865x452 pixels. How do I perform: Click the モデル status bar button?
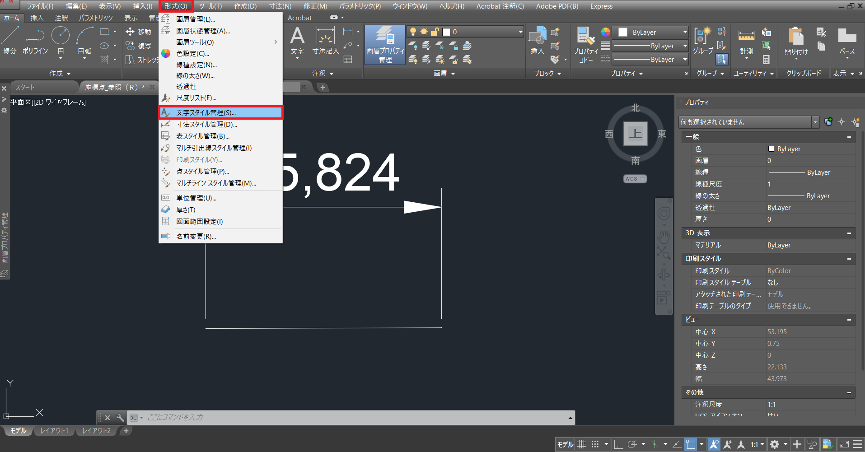(565, 444)
